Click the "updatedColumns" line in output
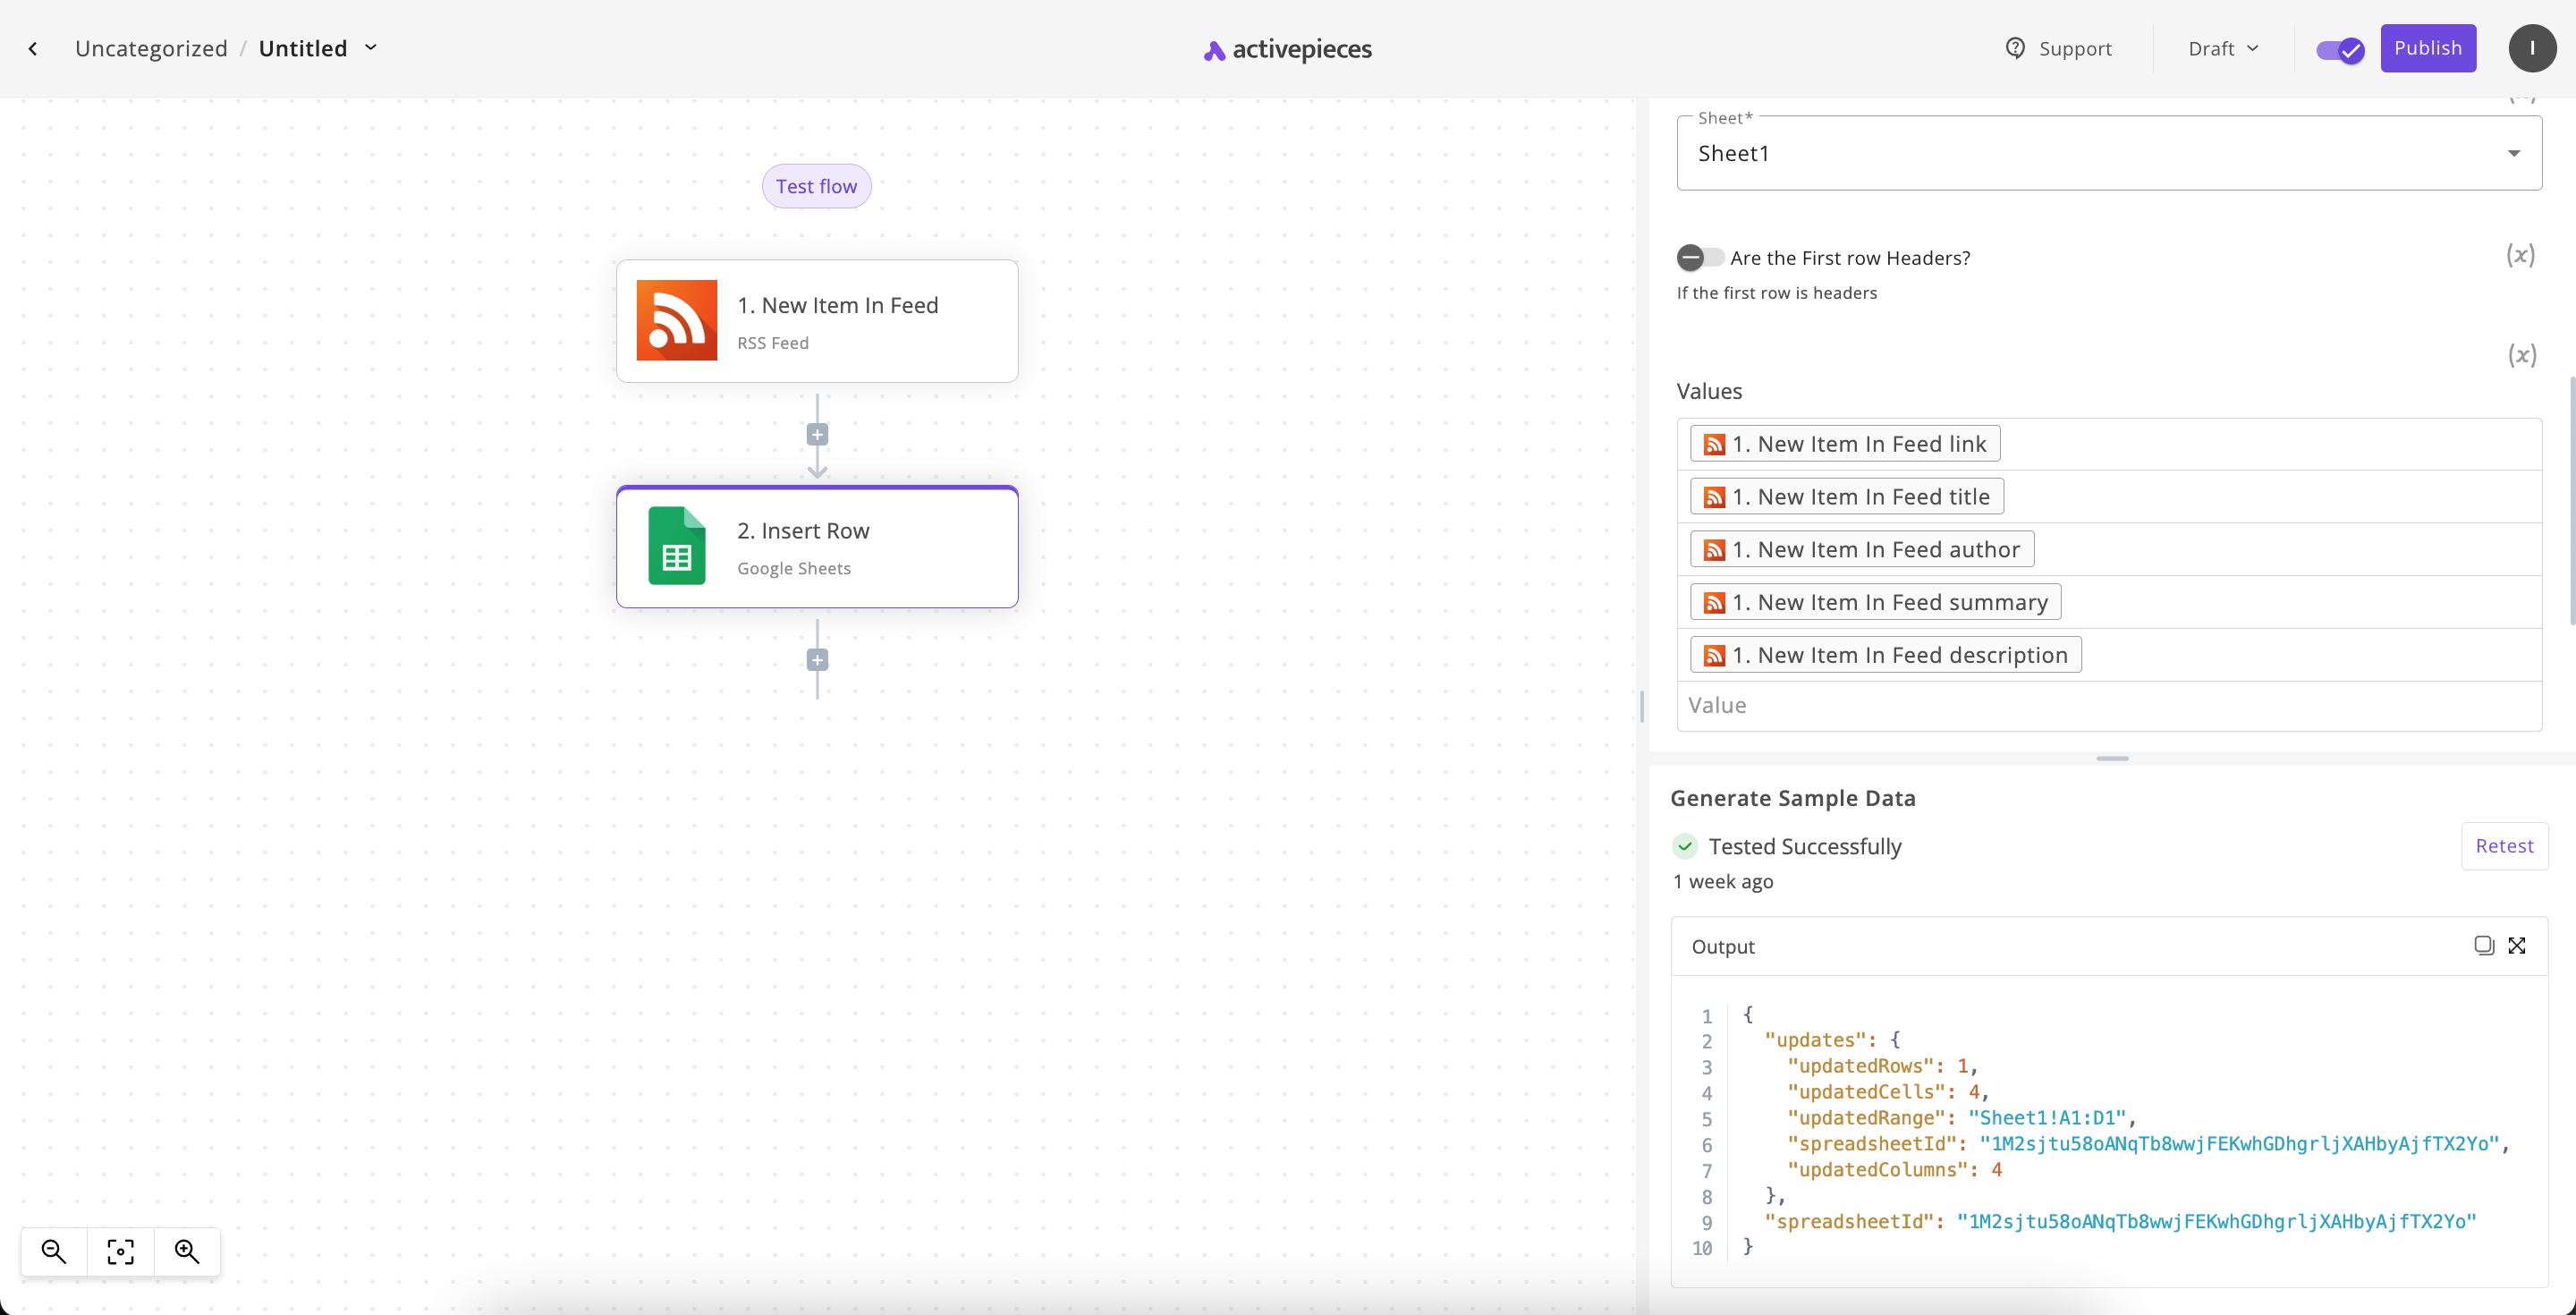Image resolution: width=2576 pixels, height=1315 pixels. click(1894, 1170)
